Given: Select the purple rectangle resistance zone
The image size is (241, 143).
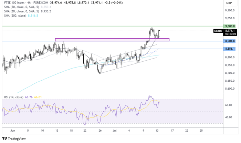Looking at the screenshot, I should pos(112,40).
